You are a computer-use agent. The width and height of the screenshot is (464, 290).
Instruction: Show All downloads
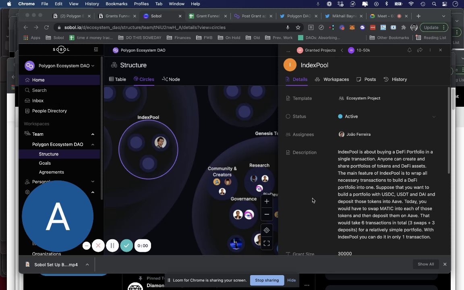426,264
